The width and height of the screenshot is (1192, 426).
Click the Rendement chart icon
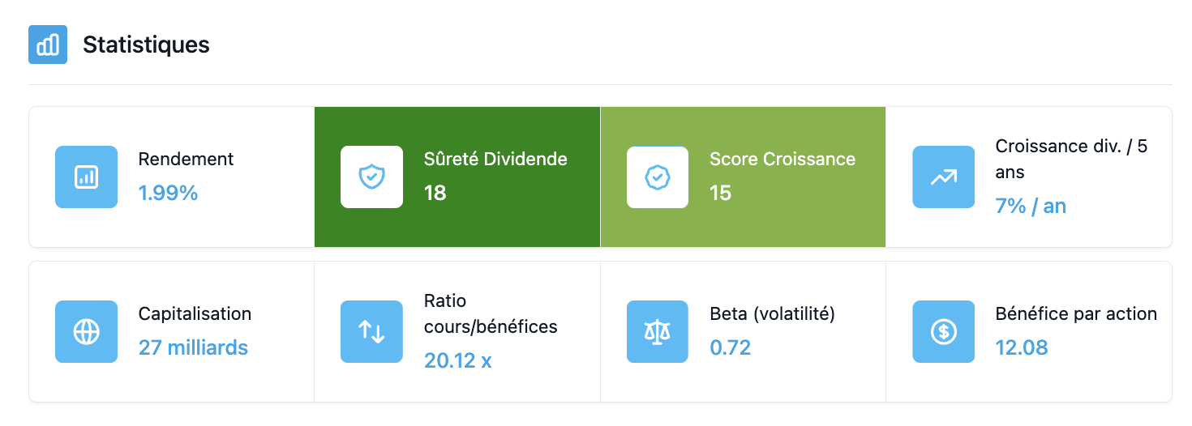[x=86, y=177]
